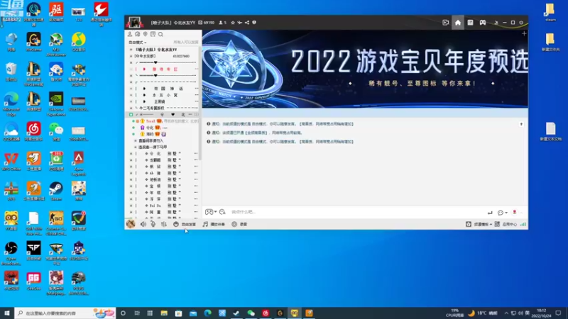This screenshot has height=319, width=568.
Task: Open the channel template menu
Action: point(479,224)
